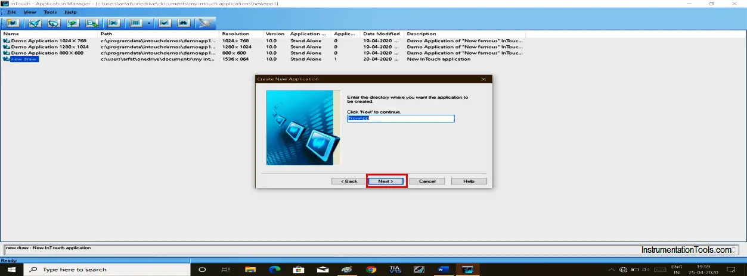747x276 pixels.
Task: Click the Cortana circle taskbar icon
Action: pyautogui.click(x=202, y=269)
